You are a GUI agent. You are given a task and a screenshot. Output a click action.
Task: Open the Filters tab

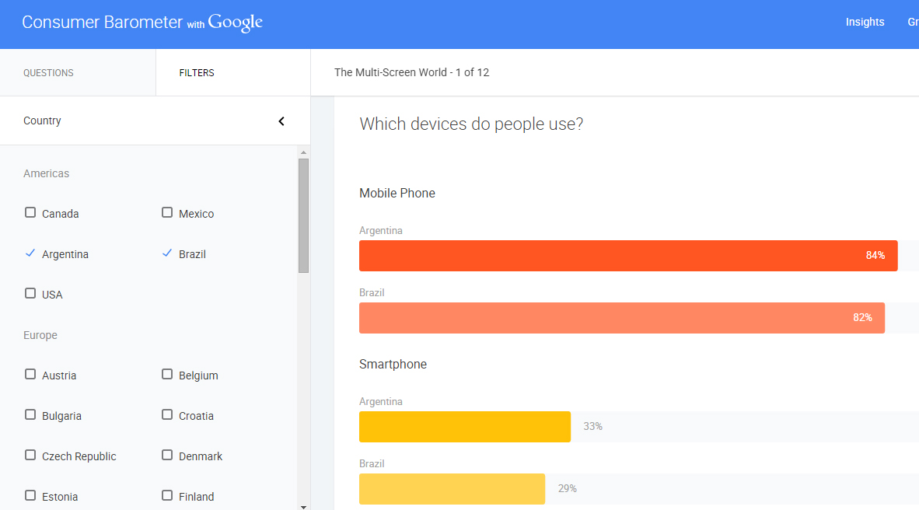[x=197, y=73]
